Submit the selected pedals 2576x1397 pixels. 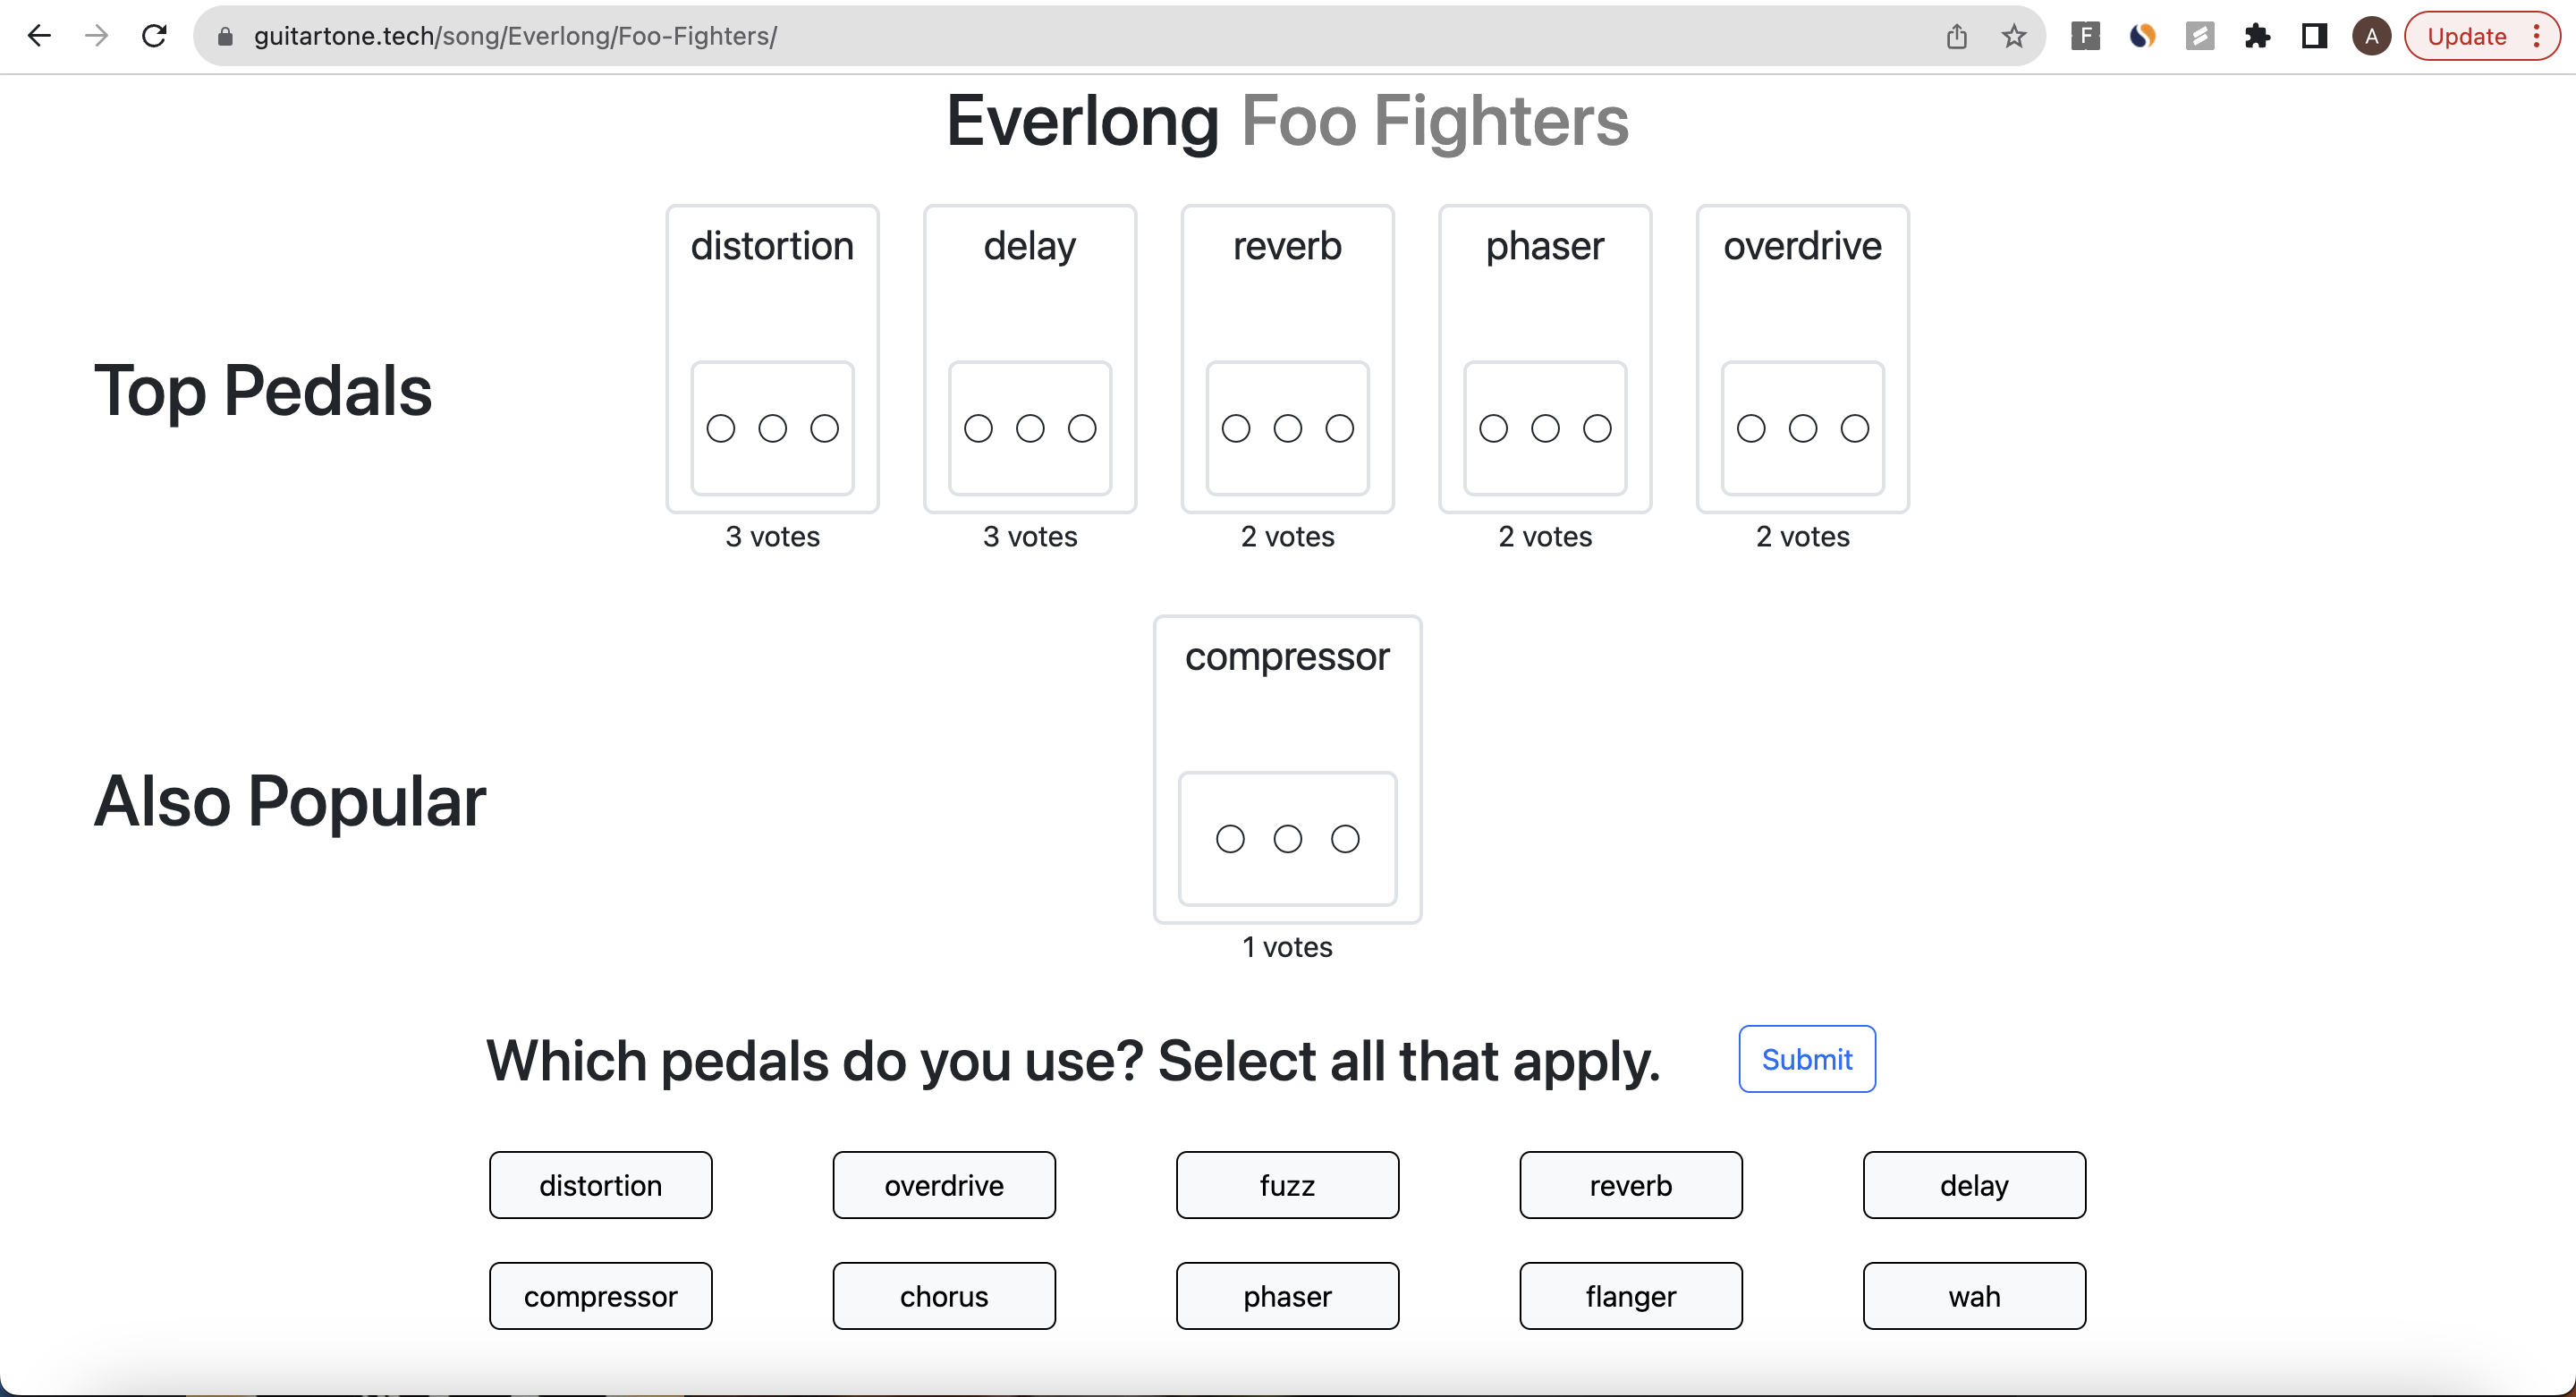click(1806, 1059)
